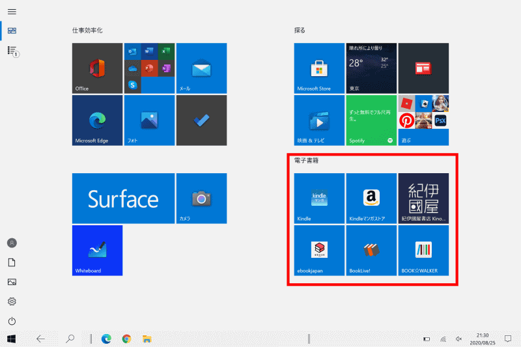This screenshot has height=347, width=521.
Task: Open File Explorer from the taskbar
Action: pos(147,339)
